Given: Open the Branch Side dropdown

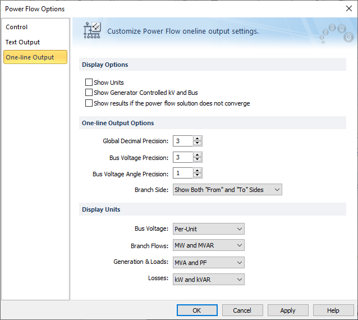Looking at the screenshot, I should 227,190.
